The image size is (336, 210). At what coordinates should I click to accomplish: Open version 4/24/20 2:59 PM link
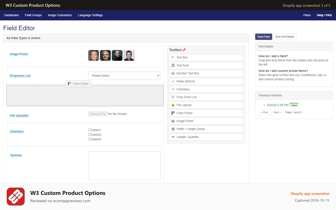[277, 105]
